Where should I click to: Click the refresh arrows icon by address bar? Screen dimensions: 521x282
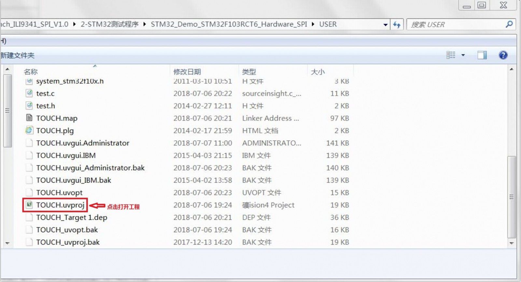[397, 25]
